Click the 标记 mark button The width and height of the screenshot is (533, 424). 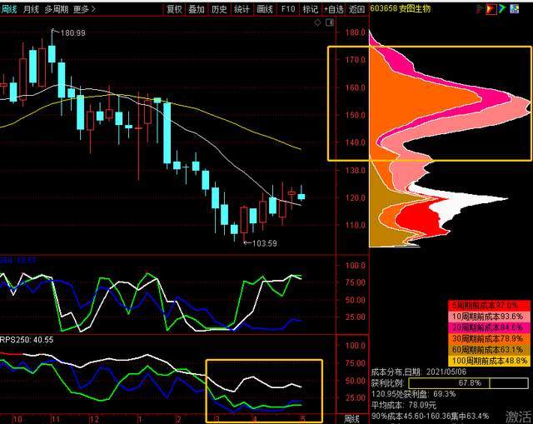pos(310,9)
